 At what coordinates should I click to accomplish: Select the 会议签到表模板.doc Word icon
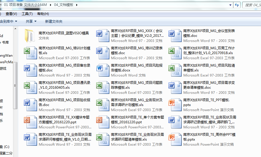pyautogui.click(x=175, y=36)
